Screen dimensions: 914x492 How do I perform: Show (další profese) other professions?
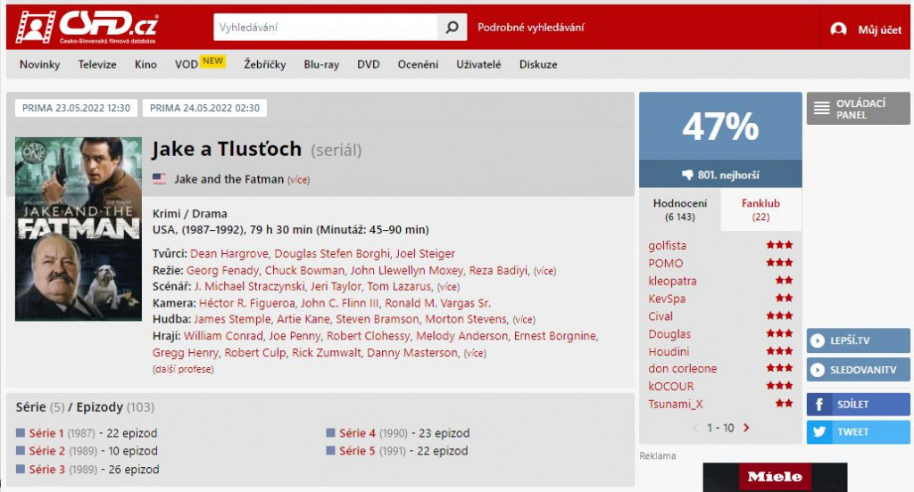(x=183, y=369)
